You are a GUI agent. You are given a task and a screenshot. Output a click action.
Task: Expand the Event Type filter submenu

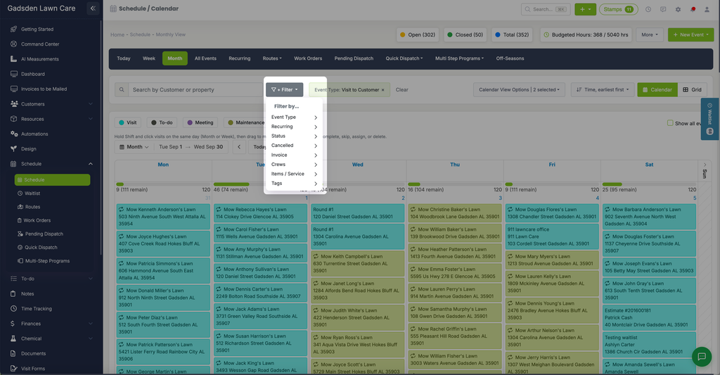point(295,117)
